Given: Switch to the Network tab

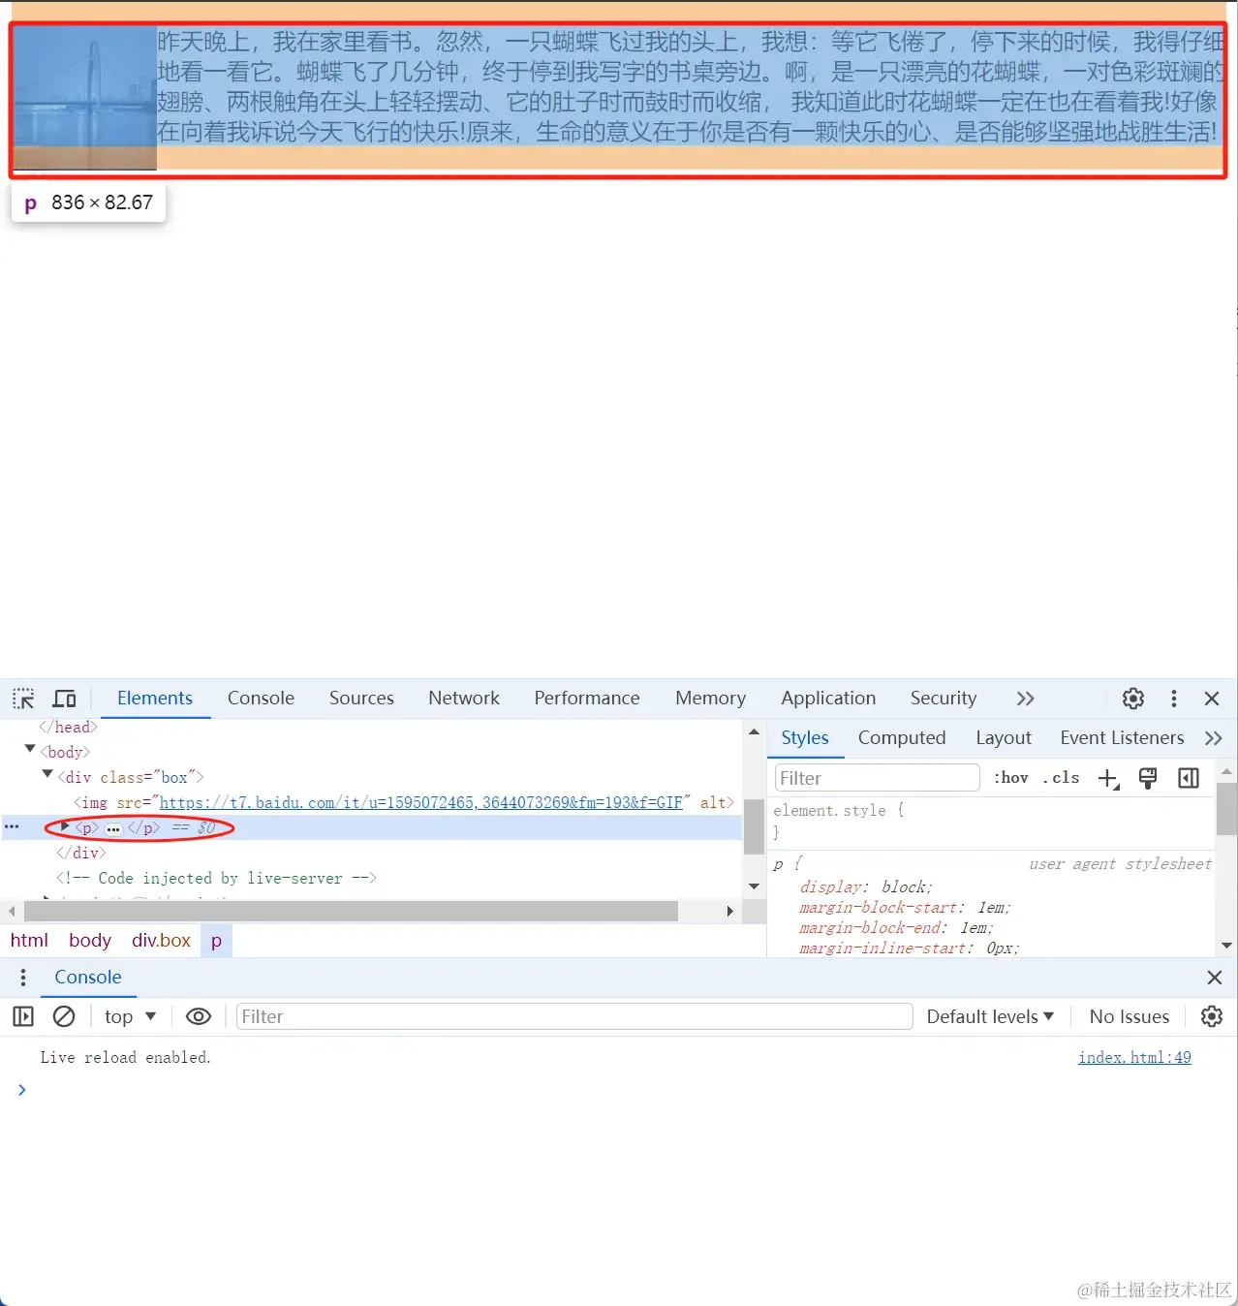Looking at the screenshot, I should click(464, 699).
